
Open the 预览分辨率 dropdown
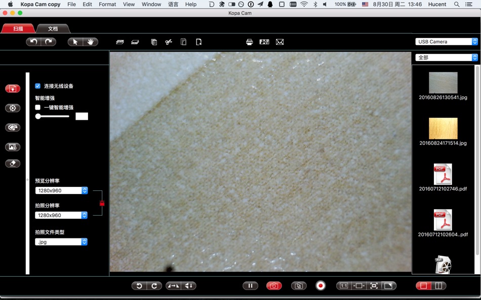pos(61,190)
